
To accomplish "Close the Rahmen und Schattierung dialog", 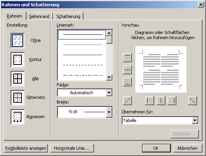I will coord(201,5).
